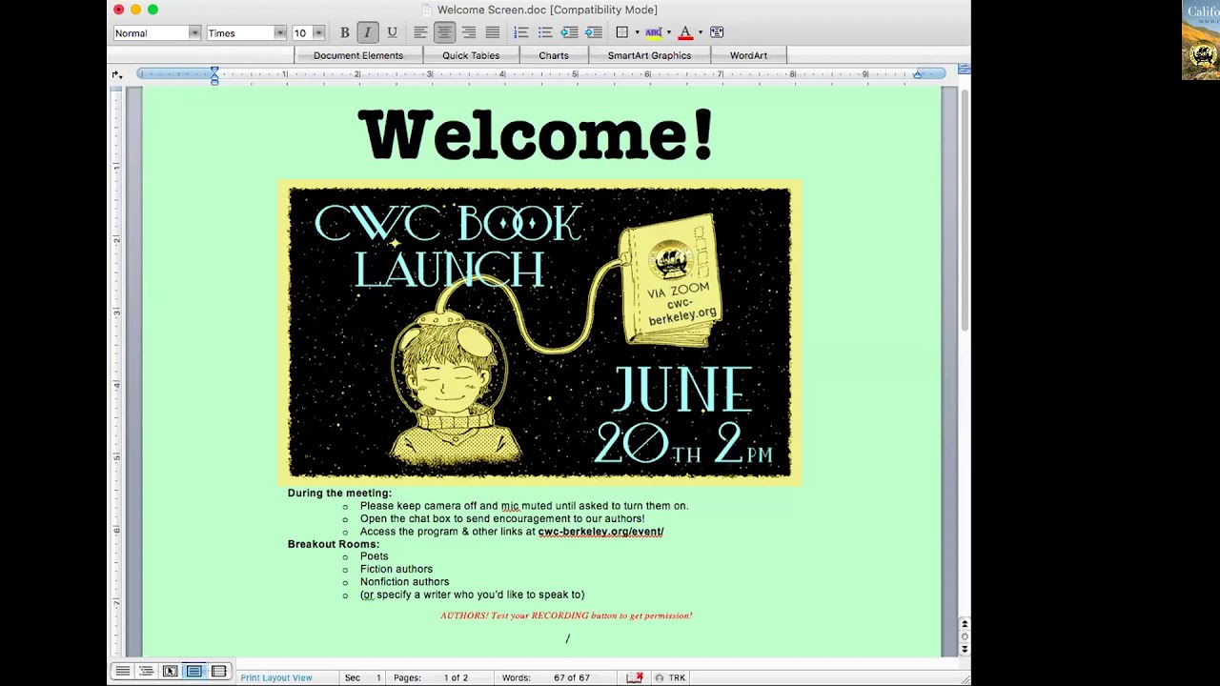The image size is (1220, 686).
Task: Increase paragraph indent
Action: tap(593, 32)
